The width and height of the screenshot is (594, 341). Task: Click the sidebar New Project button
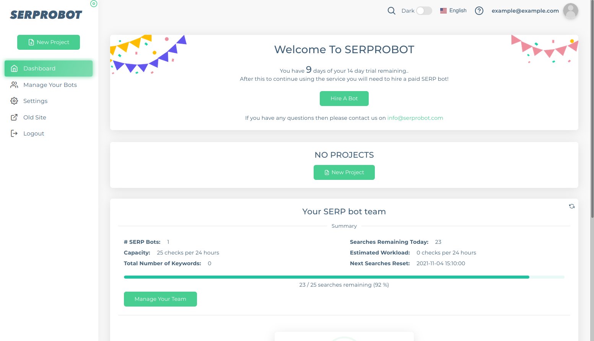49,42
